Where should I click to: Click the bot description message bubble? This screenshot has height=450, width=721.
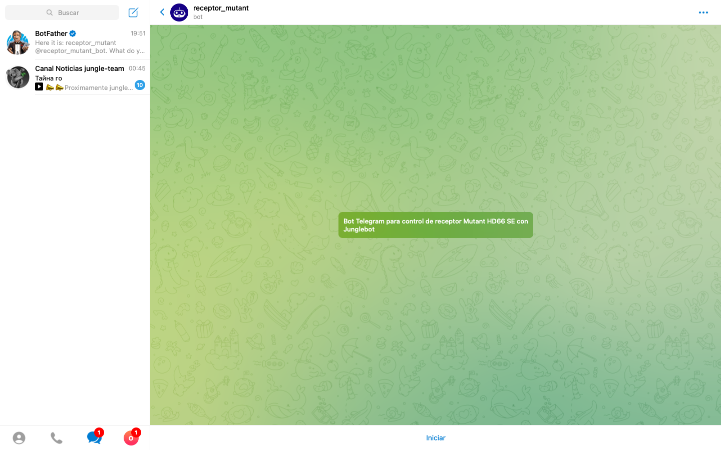point(436,225)
